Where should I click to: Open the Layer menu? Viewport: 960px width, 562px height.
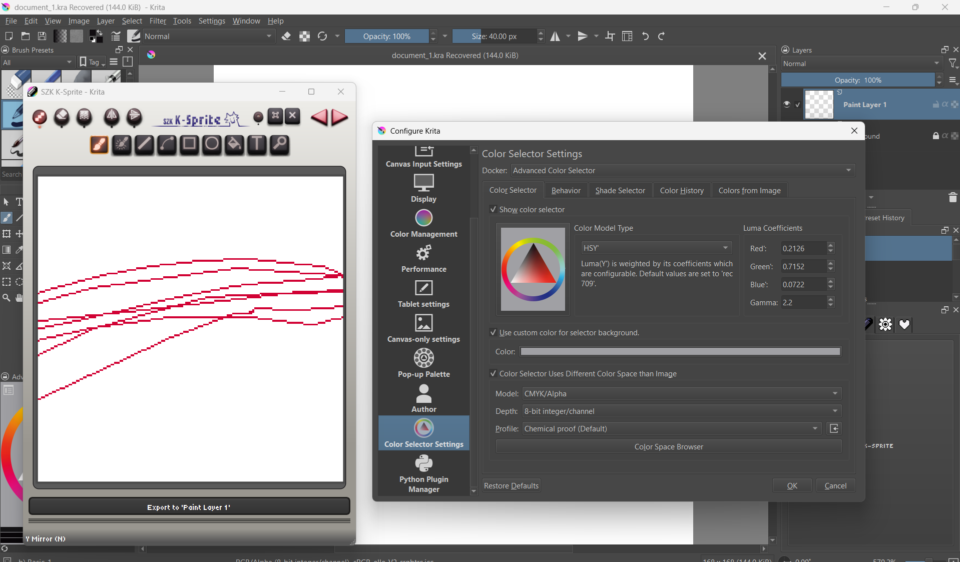106,21
